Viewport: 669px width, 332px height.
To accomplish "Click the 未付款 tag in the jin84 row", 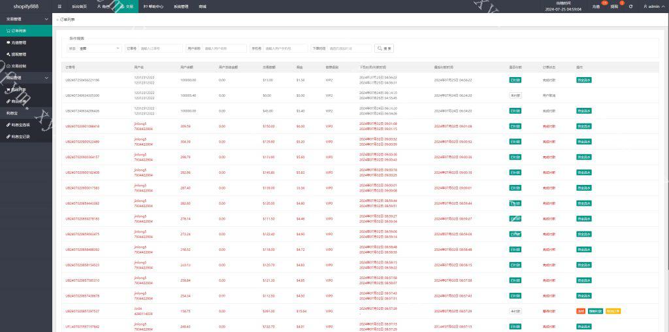I will [515, 311].
